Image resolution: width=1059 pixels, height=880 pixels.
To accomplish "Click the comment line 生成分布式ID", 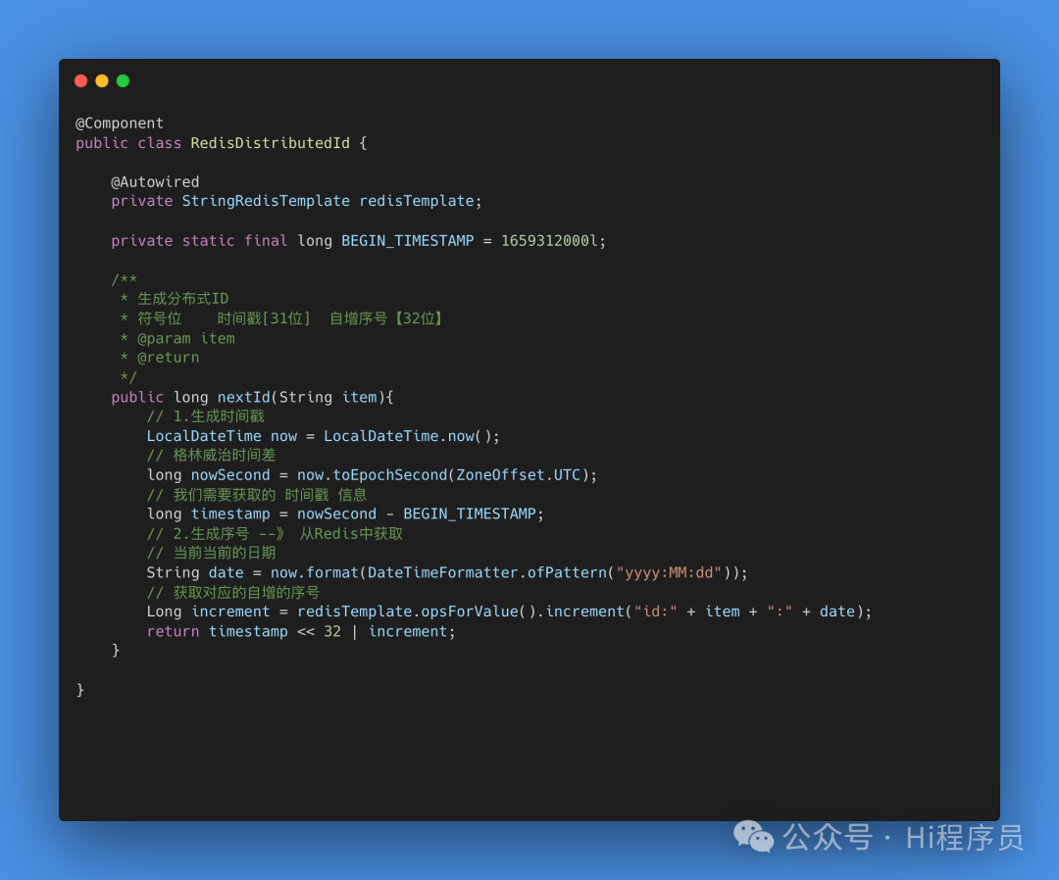I will tap(183, 299).
